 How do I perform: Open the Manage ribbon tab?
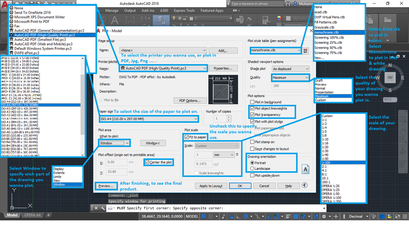tap(112, 11)
